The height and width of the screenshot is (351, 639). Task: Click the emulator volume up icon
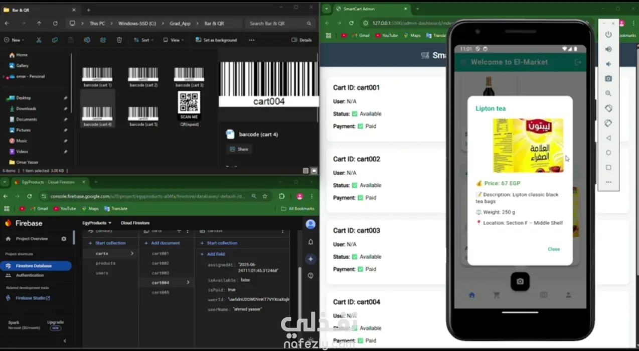pyautogui.click(x=608, y=49)
